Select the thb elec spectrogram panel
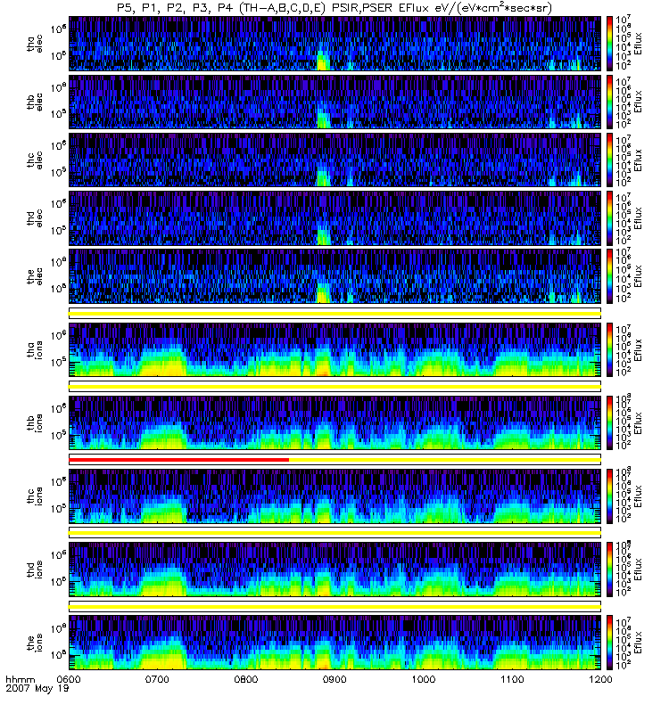Image resolution: width=669 pixels, height=713 pixels. click(x=334, y=102)
